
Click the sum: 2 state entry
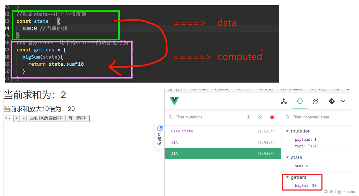tap(301, 166)
